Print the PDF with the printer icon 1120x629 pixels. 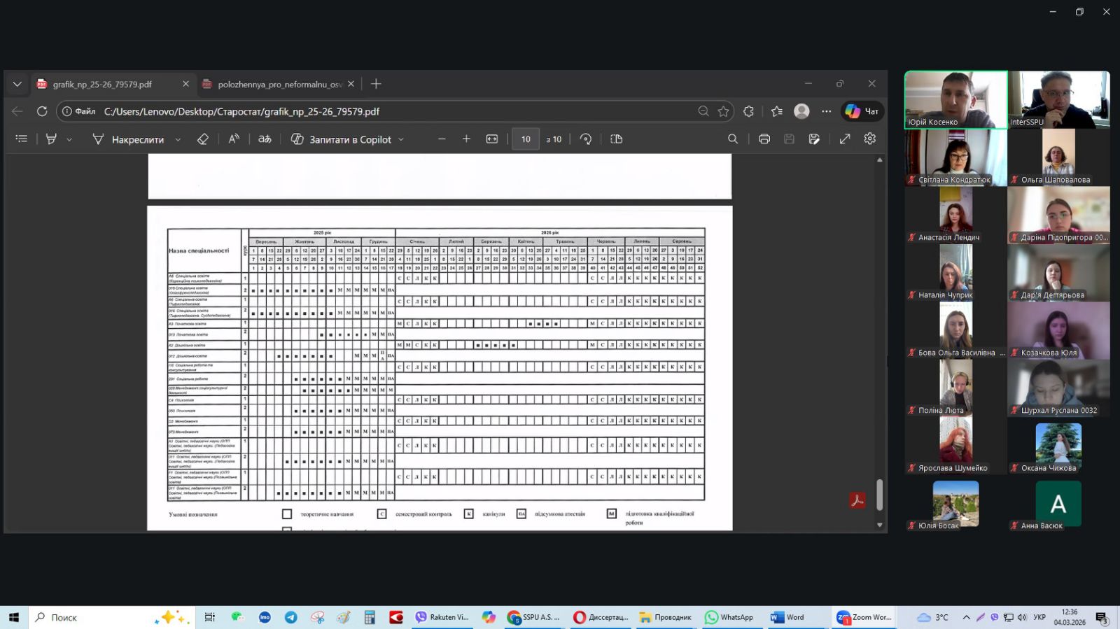(764, 139)
